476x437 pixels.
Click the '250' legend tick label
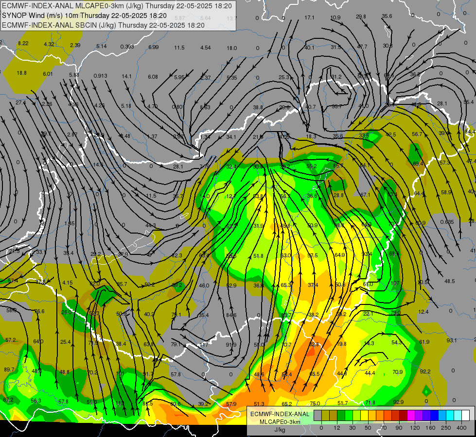click(446, 428)
